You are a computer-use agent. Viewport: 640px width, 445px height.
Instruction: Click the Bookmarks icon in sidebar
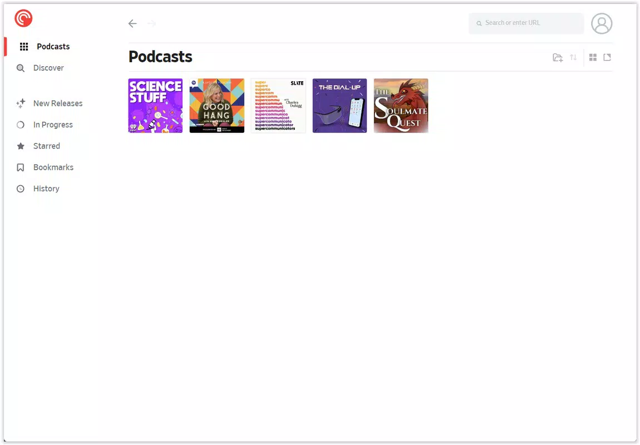click(21, 167)
